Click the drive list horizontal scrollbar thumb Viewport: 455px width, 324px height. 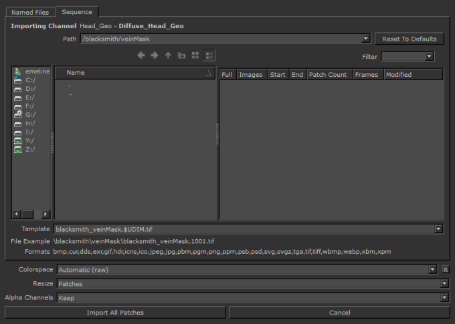[27, 214]
